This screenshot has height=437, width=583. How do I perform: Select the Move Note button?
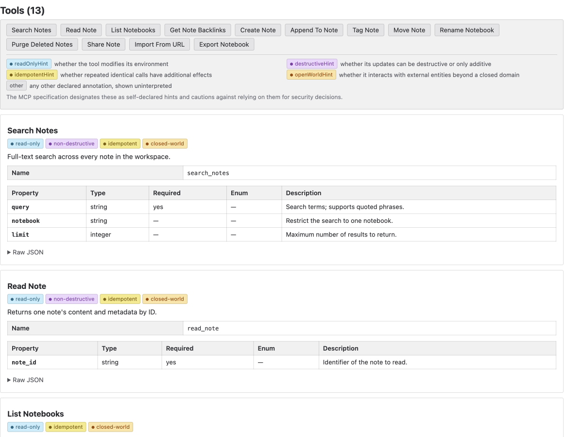pyautogui.click(x=409, y=30)
